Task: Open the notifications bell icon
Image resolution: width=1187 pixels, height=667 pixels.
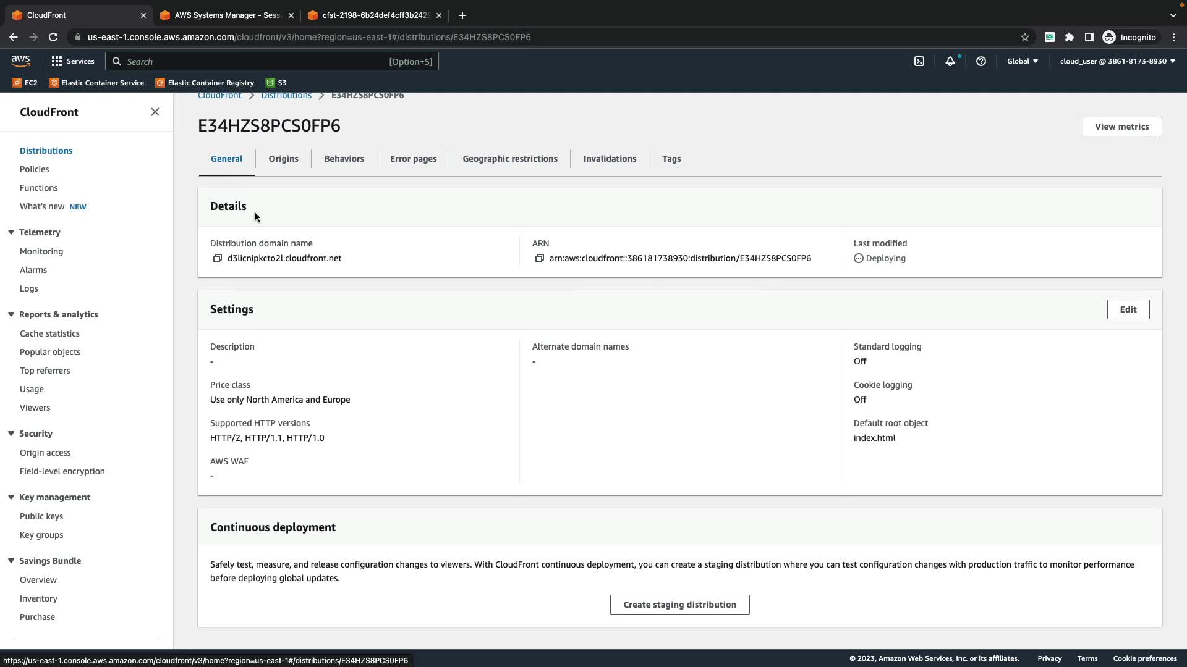Action: (950, 61)
